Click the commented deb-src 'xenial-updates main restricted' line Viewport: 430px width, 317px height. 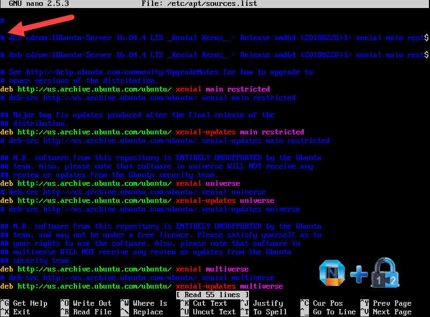click(165, 140)
